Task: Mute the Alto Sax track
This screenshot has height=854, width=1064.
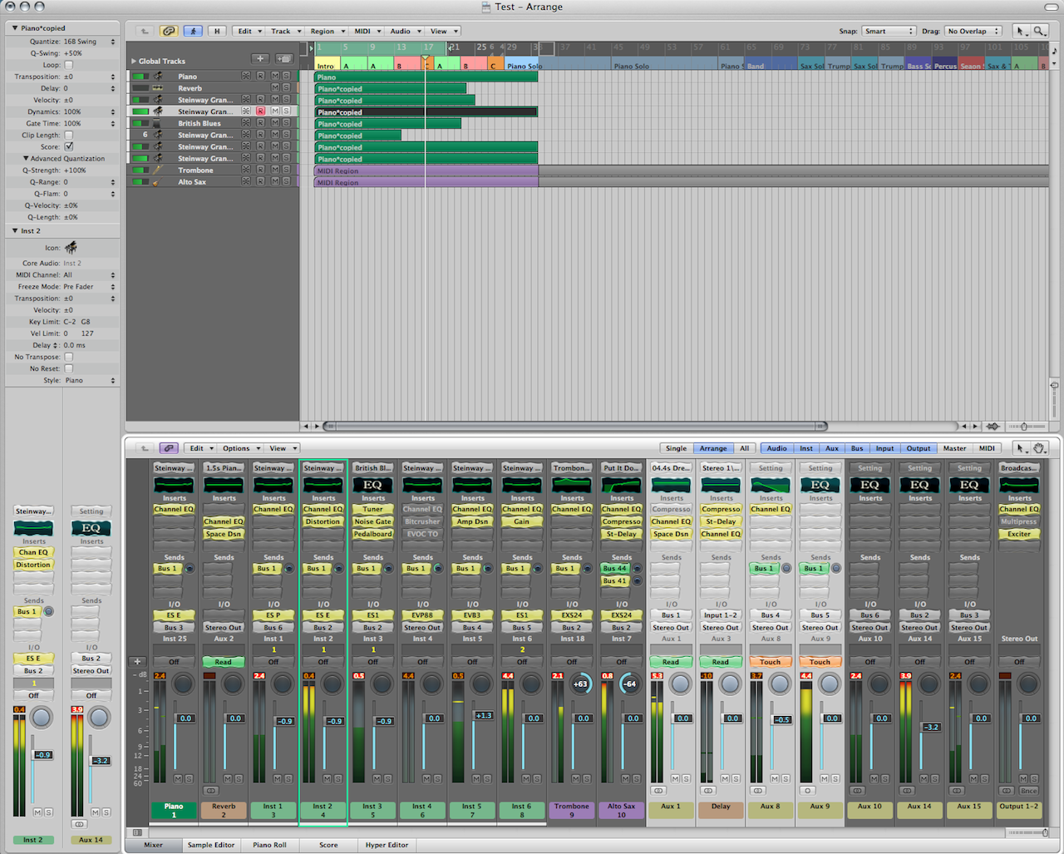Action: pyautogui.click(x=275, y=181)
